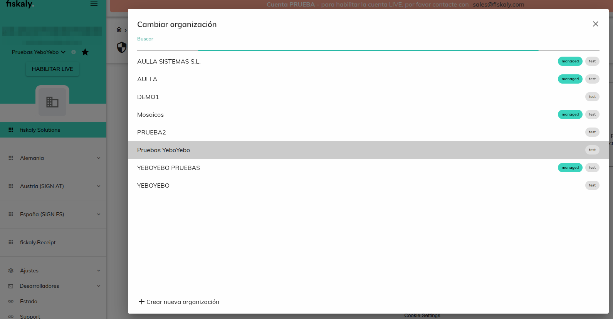Screen dimensions: 613x319
Task: Click test badge on PRUEBA2 row
Action: tap(592, 132)
